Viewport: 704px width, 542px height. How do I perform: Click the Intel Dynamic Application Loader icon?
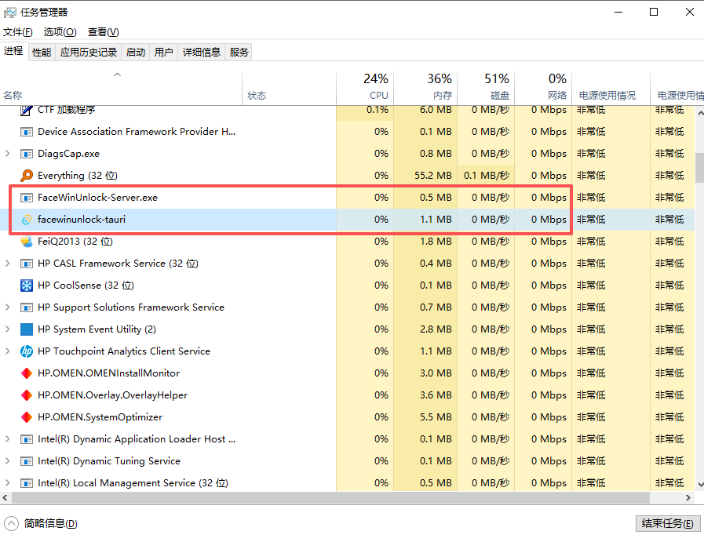coord(27,440)
